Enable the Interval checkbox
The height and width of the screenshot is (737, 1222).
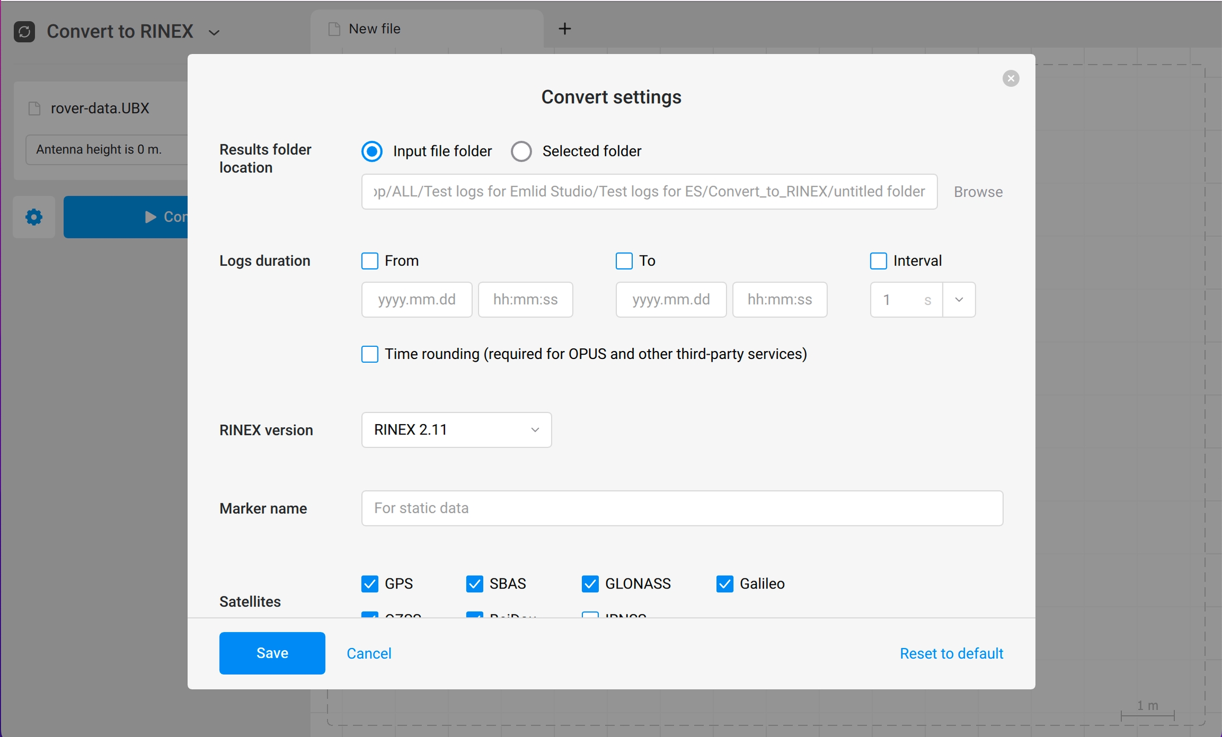(878, 261)
